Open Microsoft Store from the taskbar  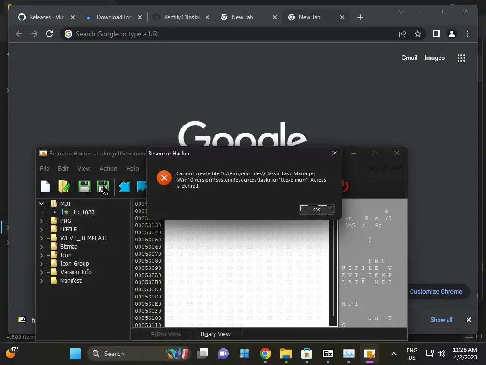[x=307, y=354]
